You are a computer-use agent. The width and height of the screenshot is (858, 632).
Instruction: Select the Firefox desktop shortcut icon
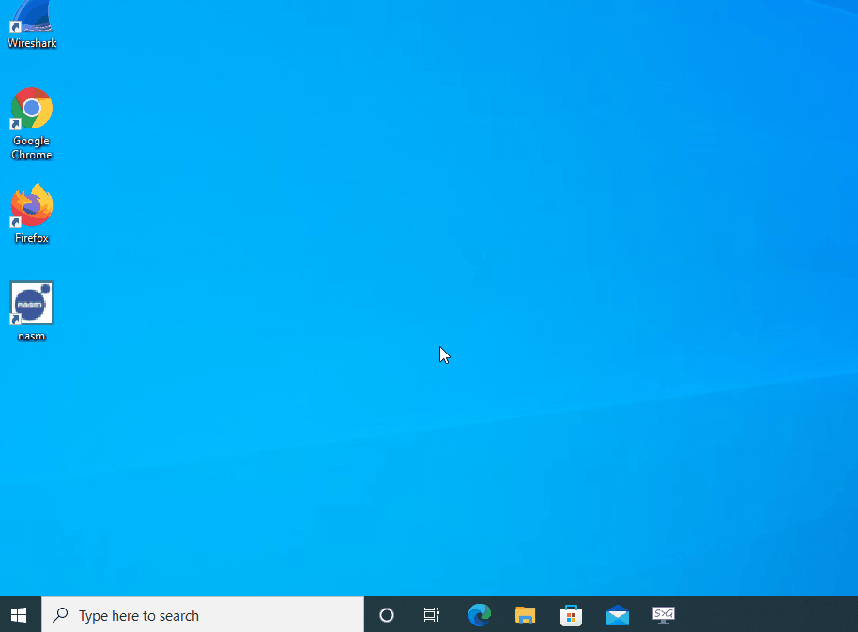click(32, 206)
